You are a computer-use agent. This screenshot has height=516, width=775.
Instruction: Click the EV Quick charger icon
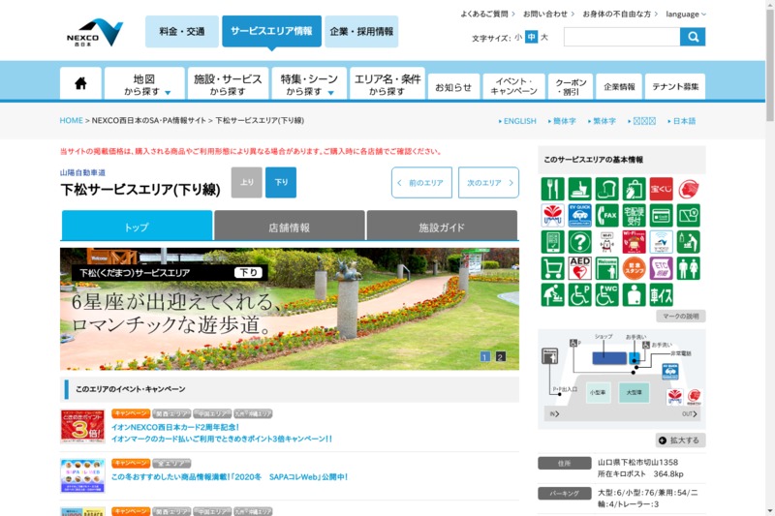[x=580, y=215]
